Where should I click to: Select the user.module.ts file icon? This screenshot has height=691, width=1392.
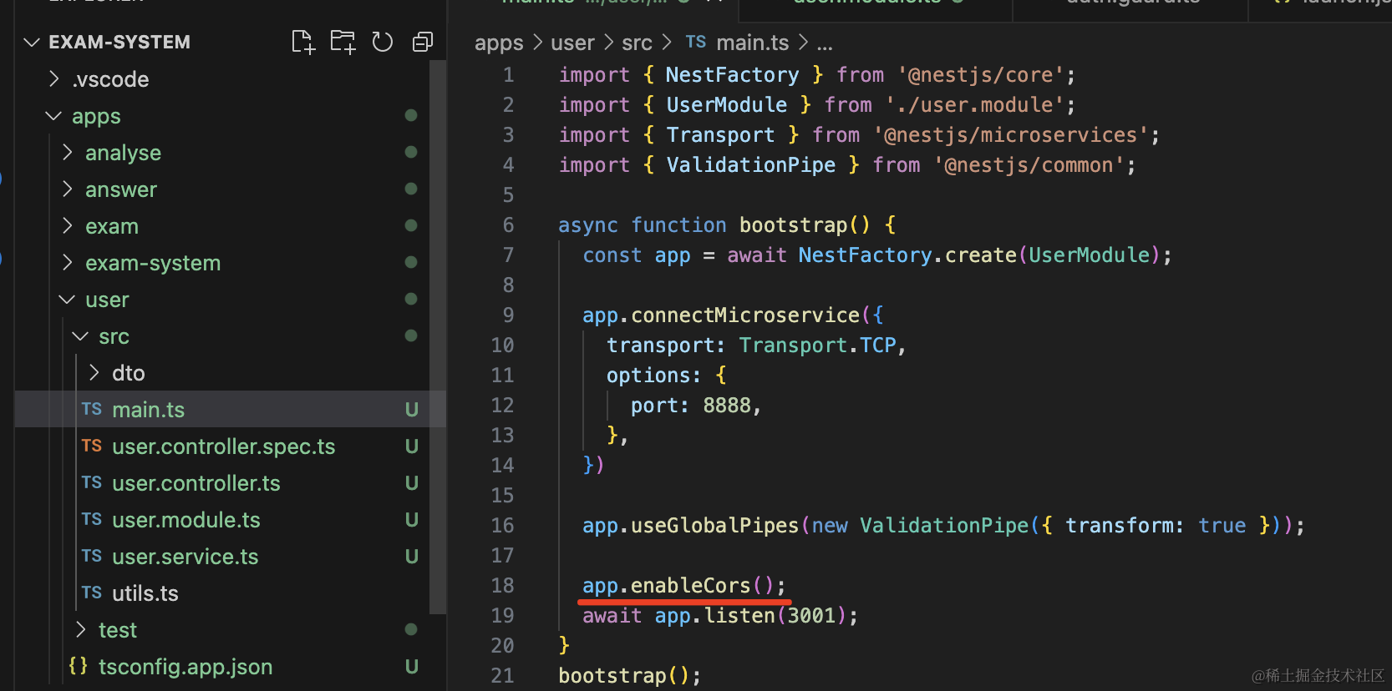click(92, 519)
